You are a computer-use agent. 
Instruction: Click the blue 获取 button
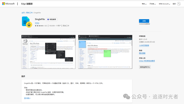click(x=144, y=21)
